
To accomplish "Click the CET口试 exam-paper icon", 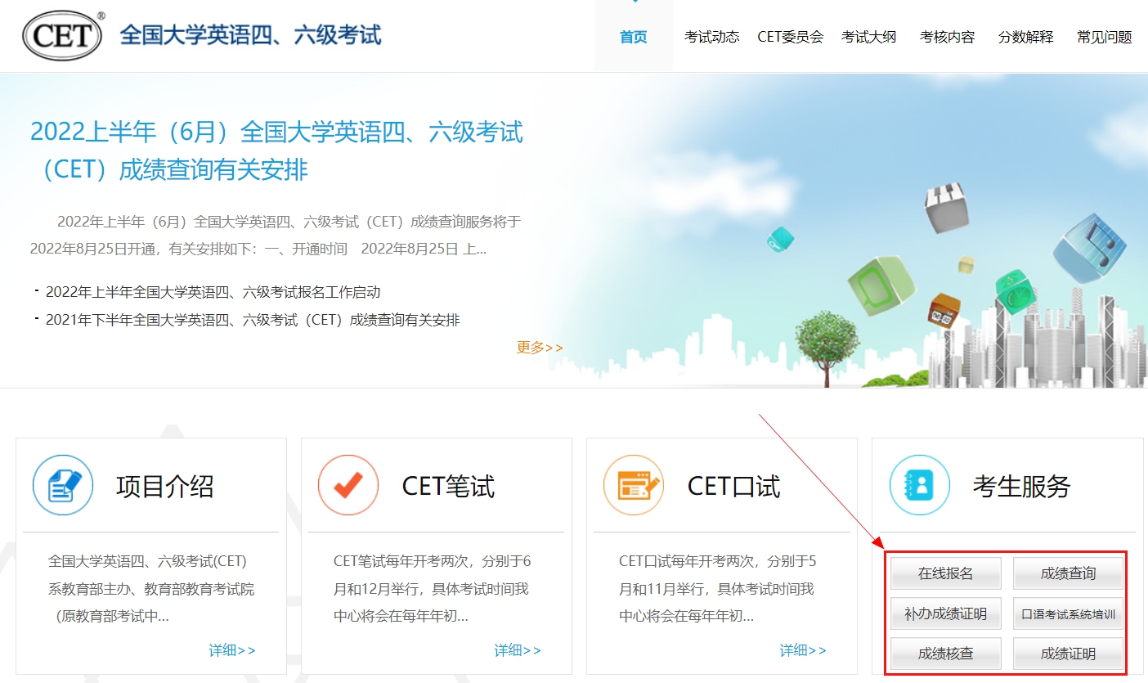I will point(633,484).
